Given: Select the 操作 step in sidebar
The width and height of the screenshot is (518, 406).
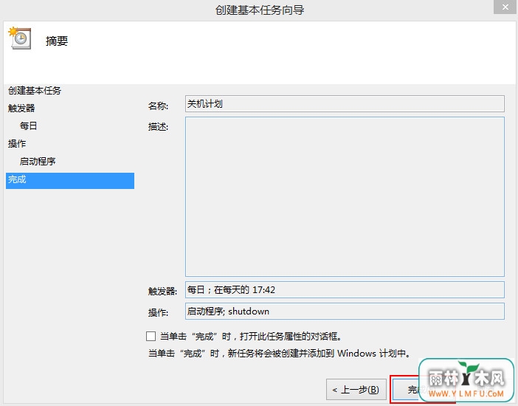Looking at the screenshot, I should (17, 143).
